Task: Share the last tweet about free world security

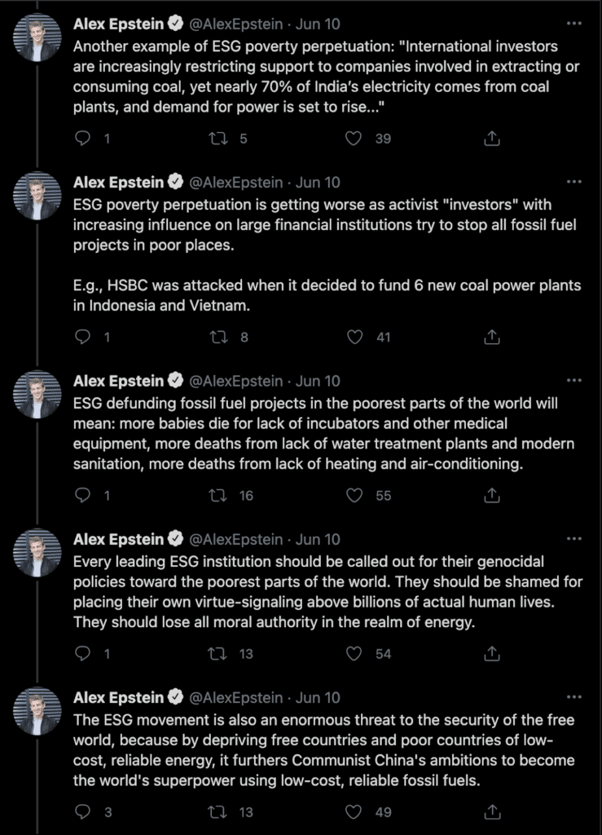Action: click(x=492, y=811)
